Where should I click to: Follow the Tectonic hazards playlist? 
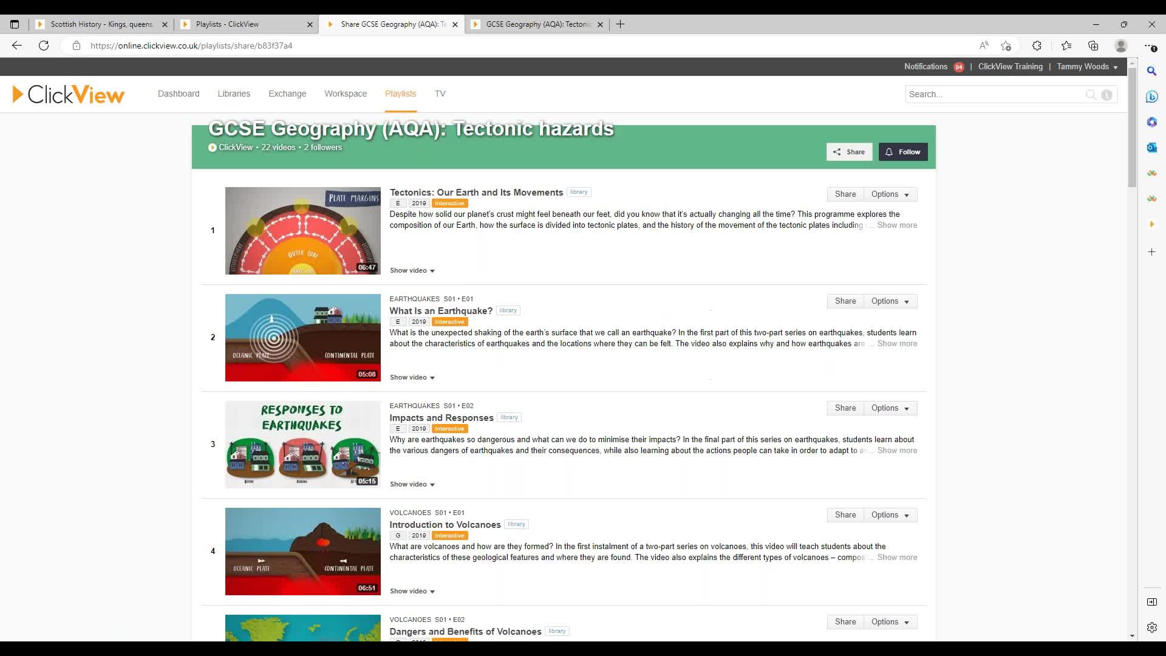tap(902, 152)
